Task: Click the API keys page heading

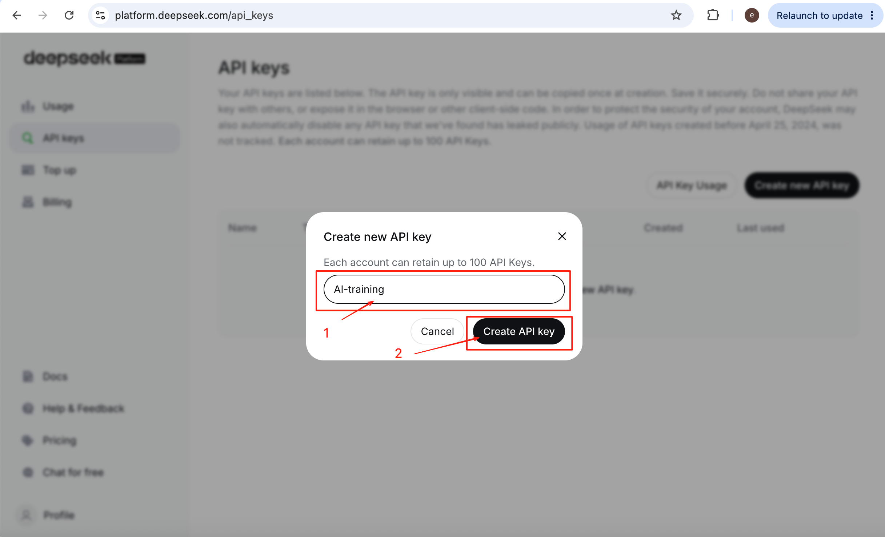Action: (254, 68)
